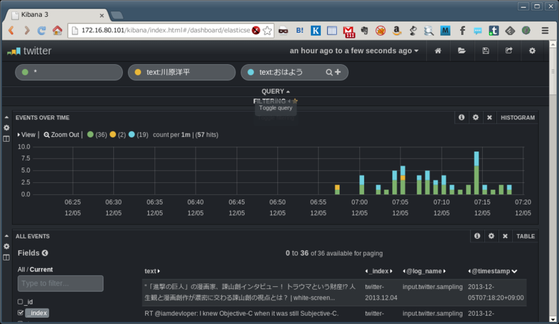
Task: Click the twitter dashboard title
Action: pos(38,51)
